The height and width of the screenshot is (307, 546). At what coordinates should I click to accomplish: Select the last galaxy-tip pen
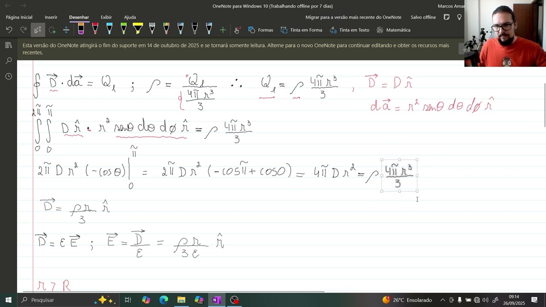(209, 29)
